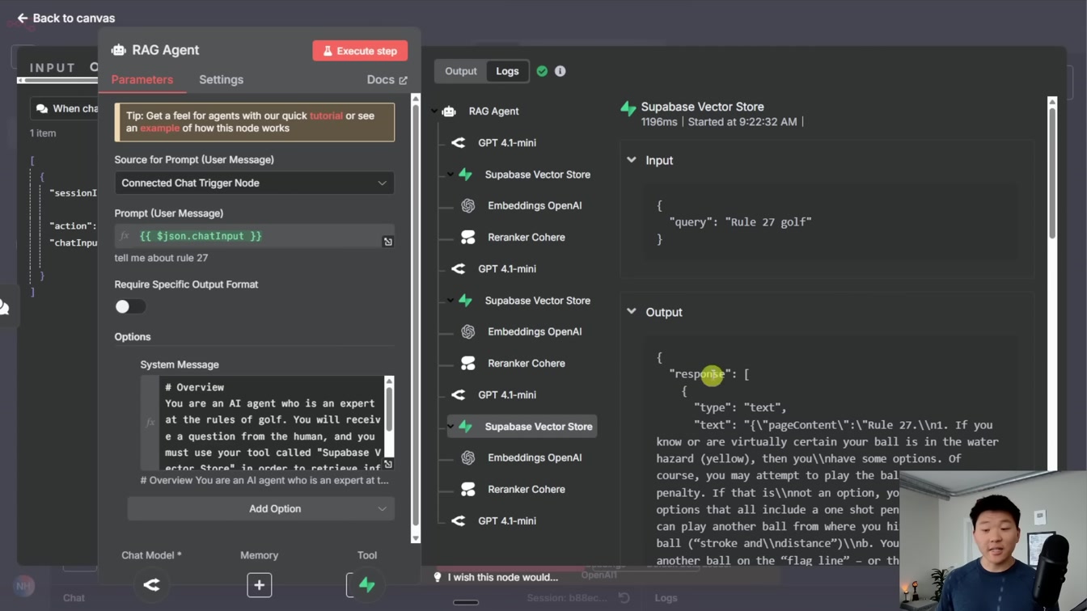Add a Memory sub-node with plus
Viewport: 1087px width, 611px height.
tap(260, 585)
